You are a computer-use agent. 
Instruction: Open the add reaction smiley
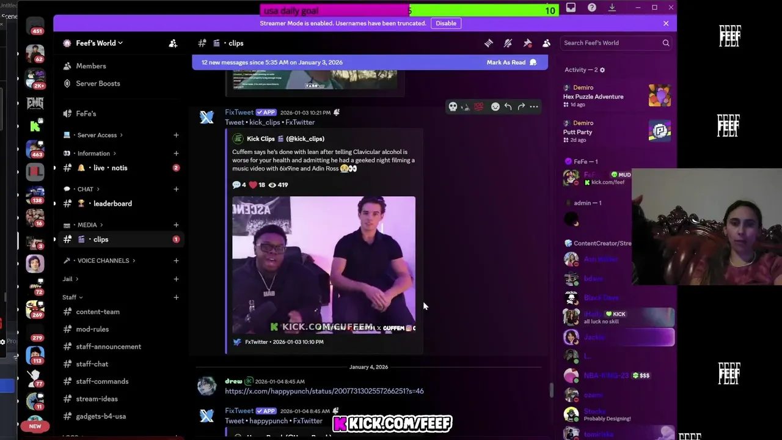tap(495, 106)
